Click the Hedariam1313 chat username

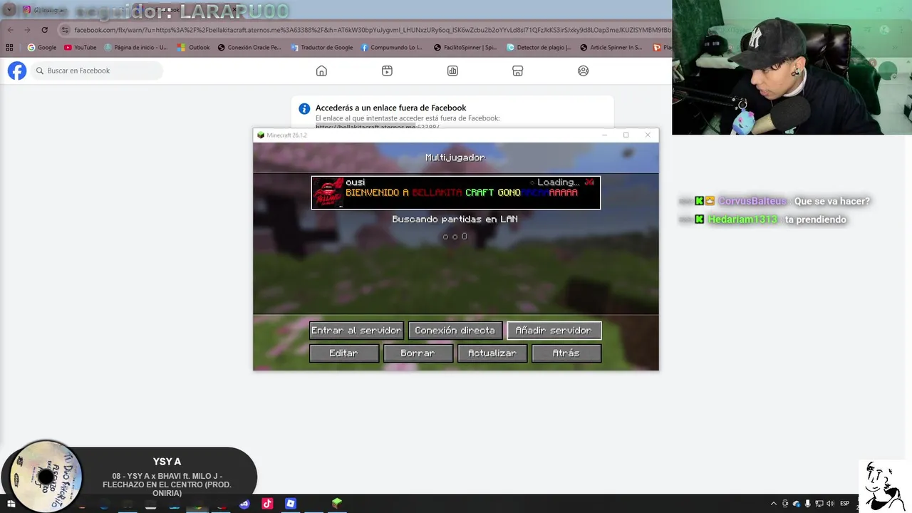coord(742,219)
